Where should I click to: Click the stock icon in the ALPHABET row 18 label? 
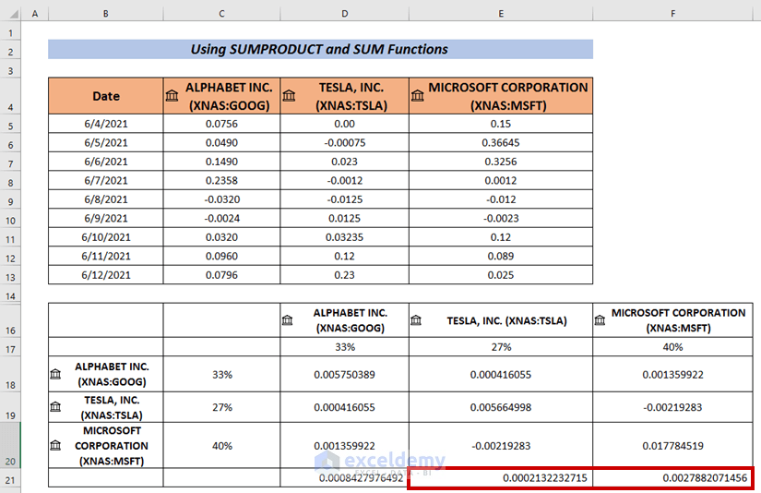point(55,374)
